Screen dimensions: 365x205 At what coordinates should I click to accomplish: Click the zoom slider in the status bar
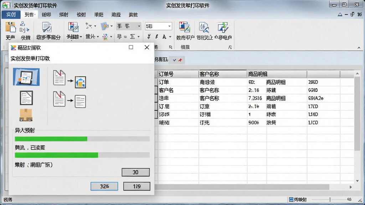coord(330,199)
